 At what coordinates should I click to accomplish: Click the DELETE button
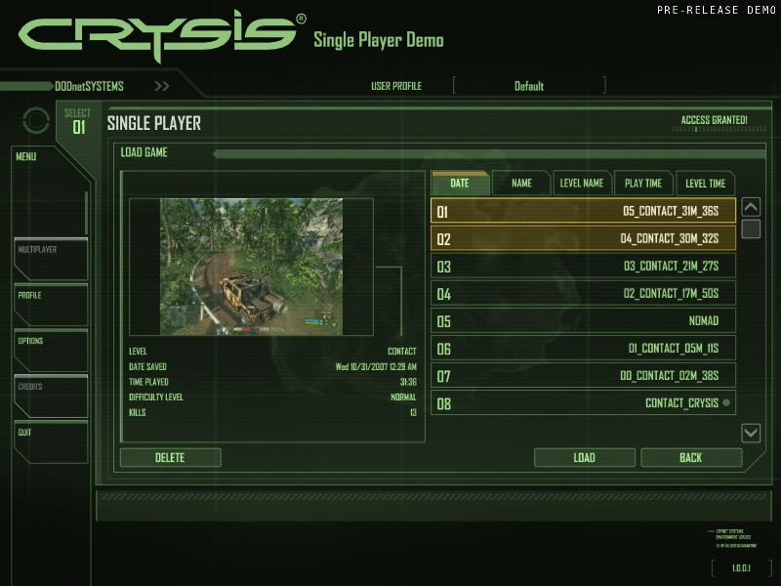coord(170,457)
